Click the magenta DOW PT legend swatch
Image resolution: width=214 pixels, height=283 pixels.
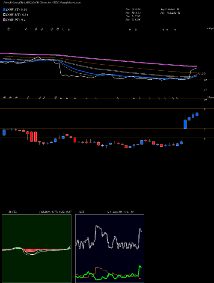coord(4,20)
